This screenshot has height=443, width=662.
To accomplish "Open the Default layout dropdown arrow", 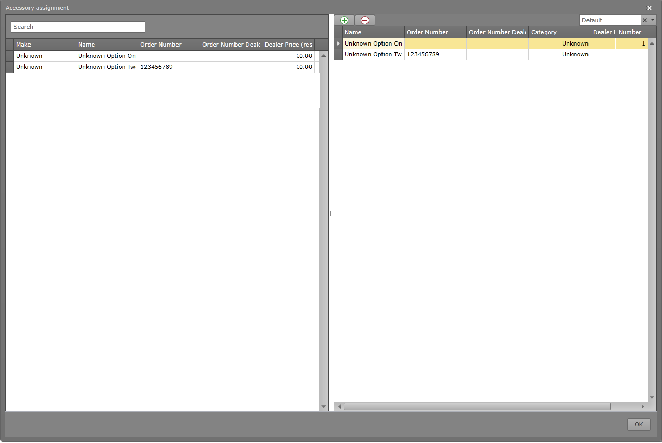I will click(x=653, y=20).
